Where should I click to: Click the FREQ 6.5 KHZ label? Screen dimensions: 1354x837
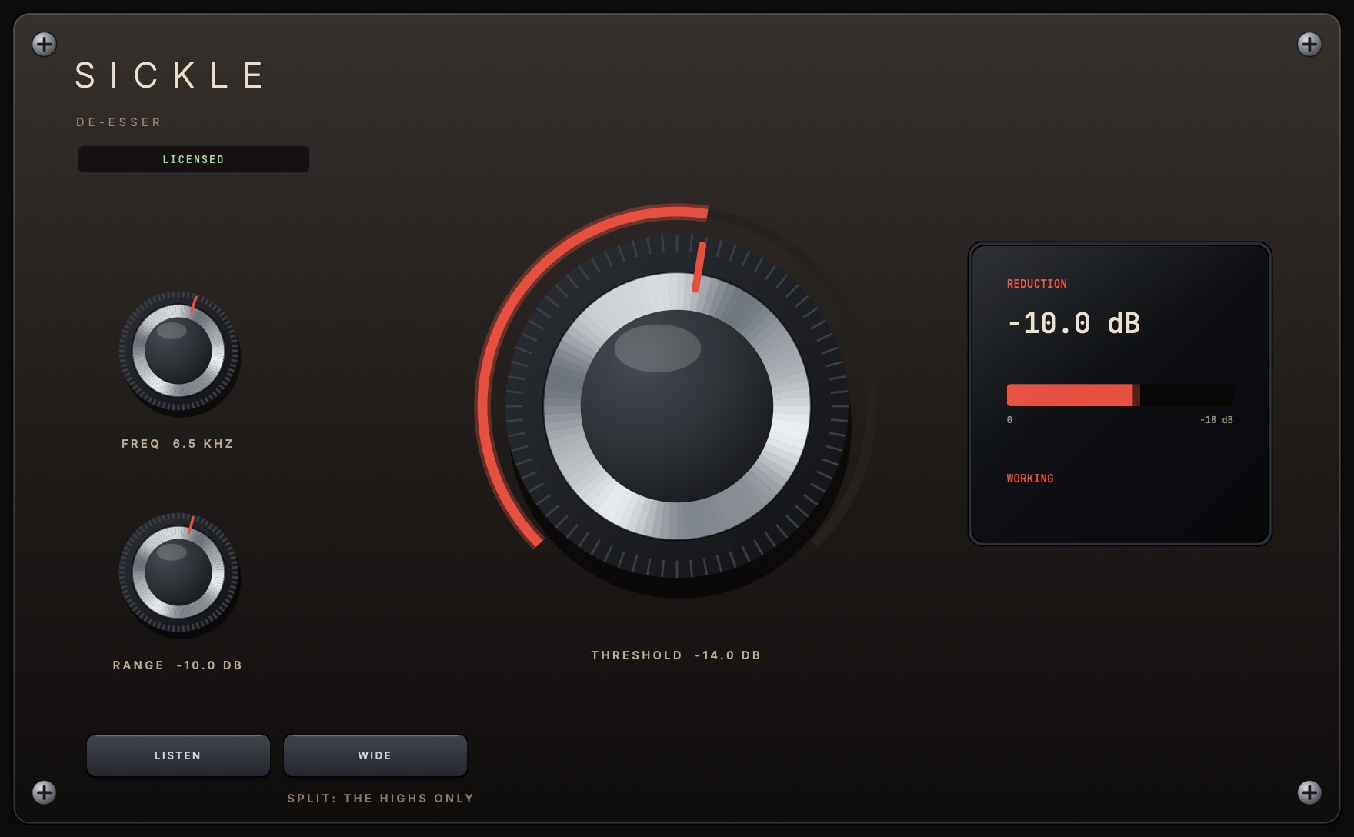point(178,444)
